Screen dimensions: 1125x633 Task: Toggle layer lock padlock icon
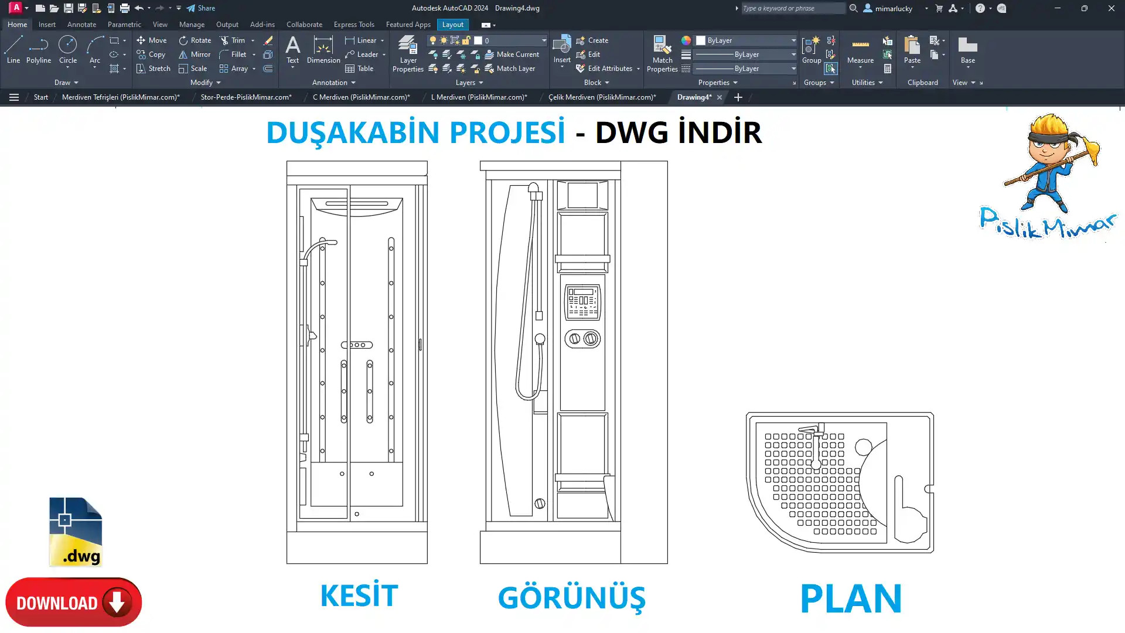pos(466,40)
